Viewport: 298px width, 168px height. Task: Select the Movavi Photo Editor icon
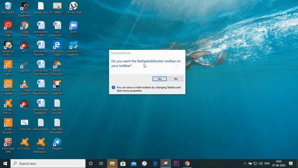tap(57, 68)
